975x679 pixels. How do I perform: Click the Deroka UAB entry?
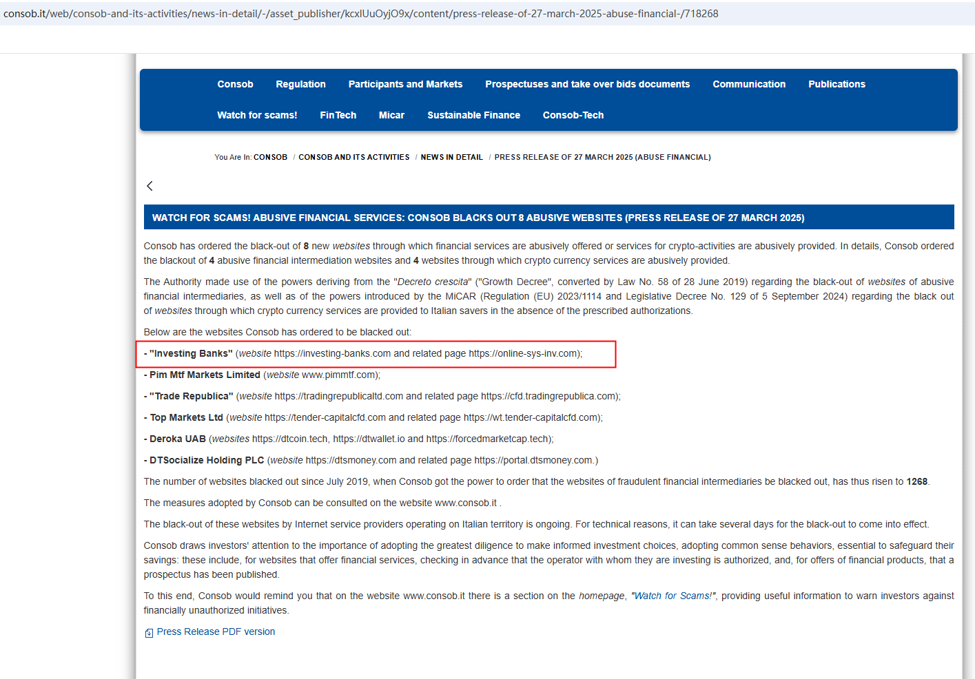[x=178, y=439]
